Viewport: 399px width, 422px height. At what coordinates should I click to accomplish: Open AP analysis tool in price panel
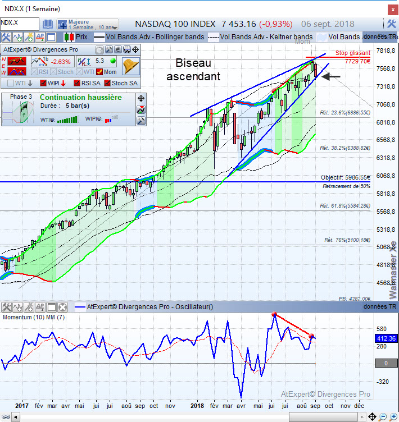(x=40, y=37)
